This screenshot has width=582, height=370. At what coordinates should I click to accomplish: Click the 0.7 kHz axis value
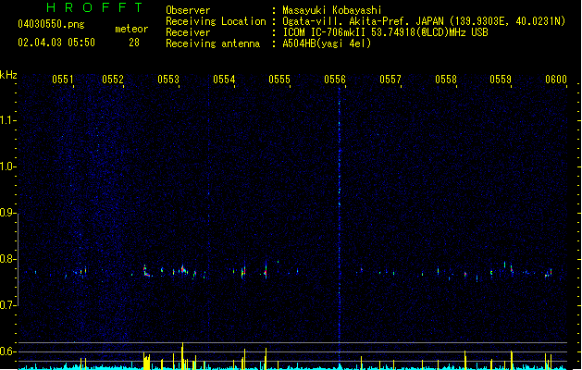7,305
